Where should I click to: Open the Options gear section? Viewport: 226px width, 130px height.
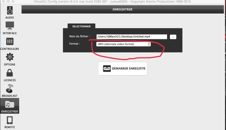click(10, 59)
